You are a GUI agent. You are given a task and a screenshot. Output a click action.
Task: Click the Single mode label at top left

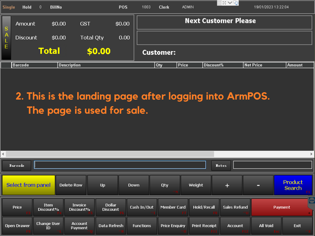[x=8, y=7]
